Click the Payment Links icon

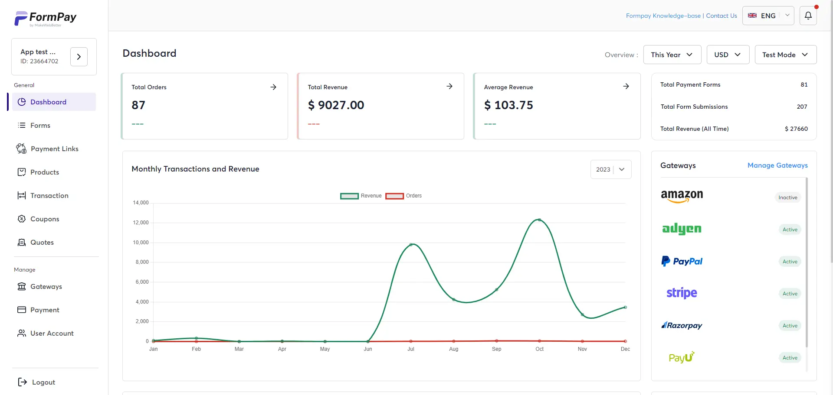[21, 149]
